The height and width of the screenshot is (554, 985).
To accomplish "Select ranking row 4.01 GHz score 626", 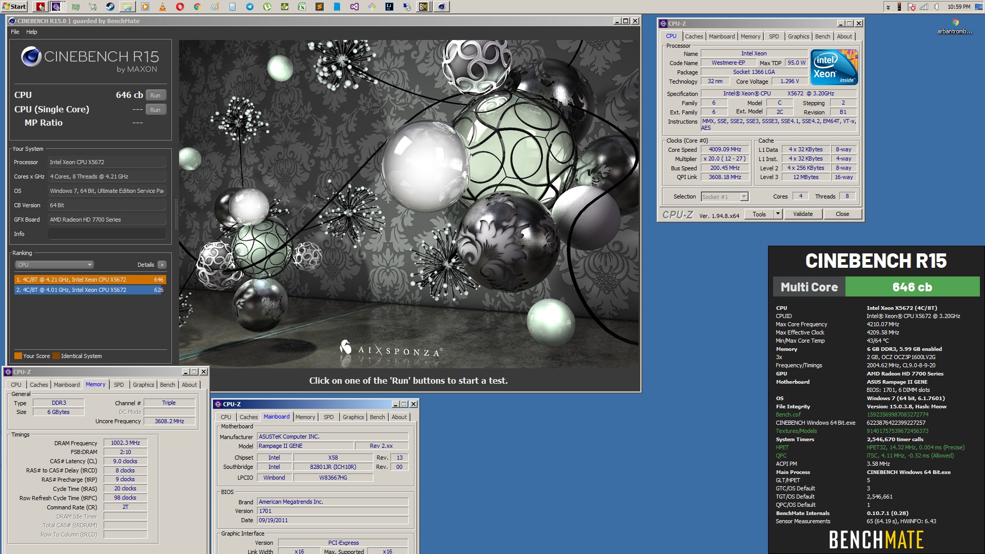I will 90,290.
